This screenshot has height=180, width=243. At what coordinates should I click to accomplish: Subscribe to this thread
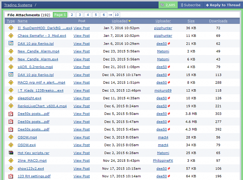coord(191,5)
